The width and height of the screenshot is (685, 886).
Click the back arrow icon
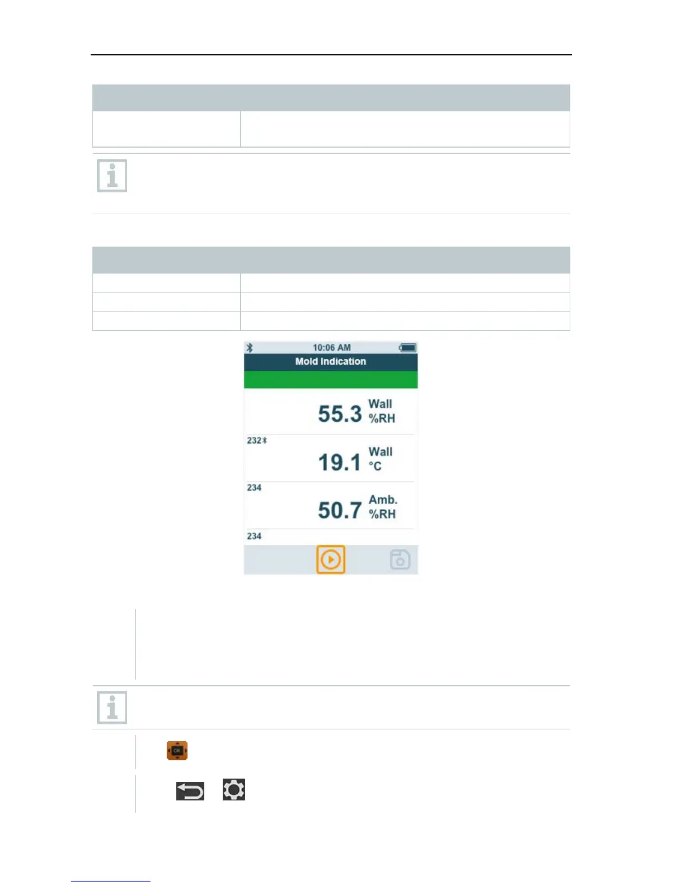[x=190, y=791]
